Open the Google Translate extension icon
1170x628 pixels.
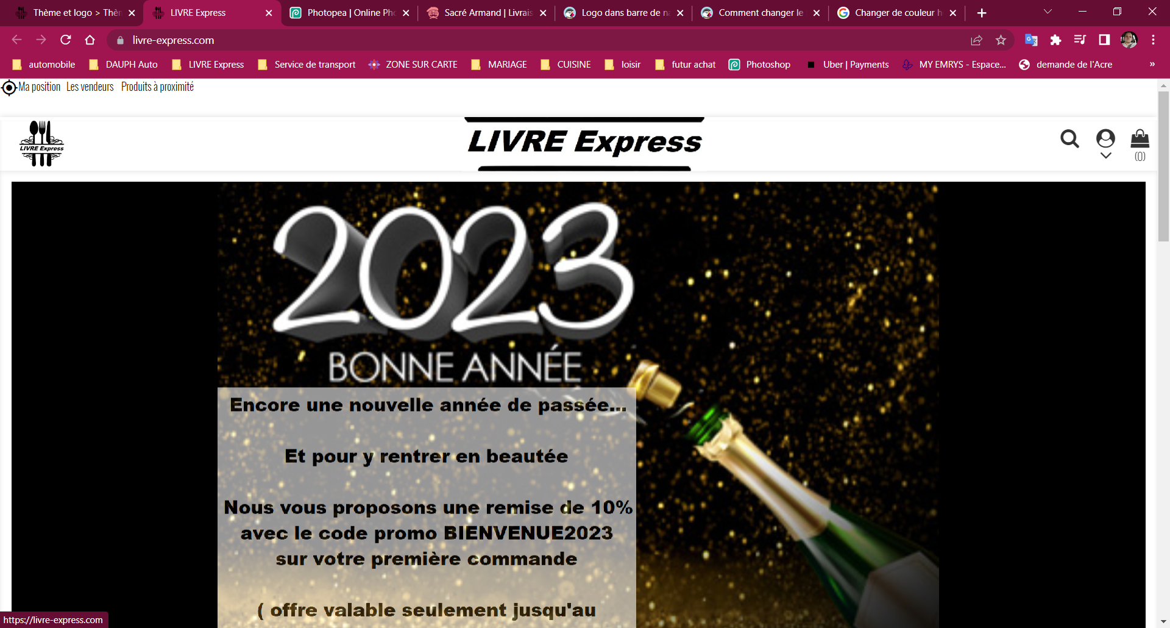tap(1031, 40)
